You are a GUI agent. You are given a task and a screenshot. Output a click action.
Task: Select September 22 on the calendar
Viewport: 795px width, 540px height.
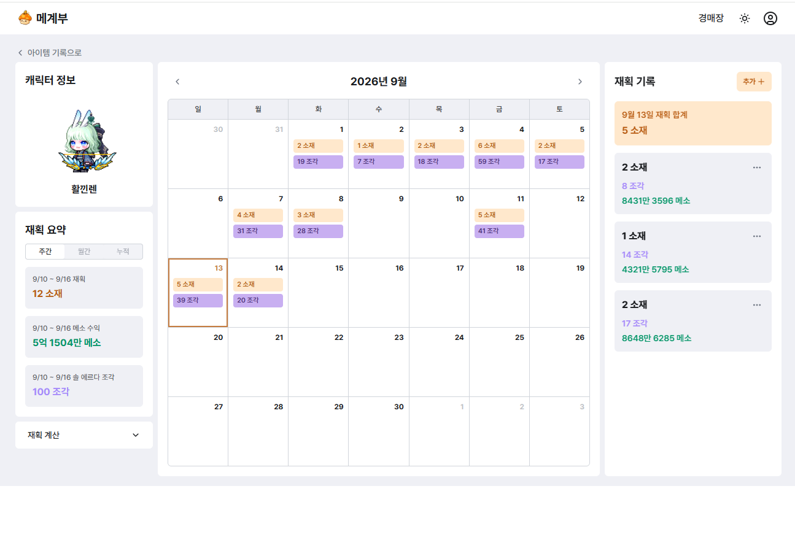[318, 362]
